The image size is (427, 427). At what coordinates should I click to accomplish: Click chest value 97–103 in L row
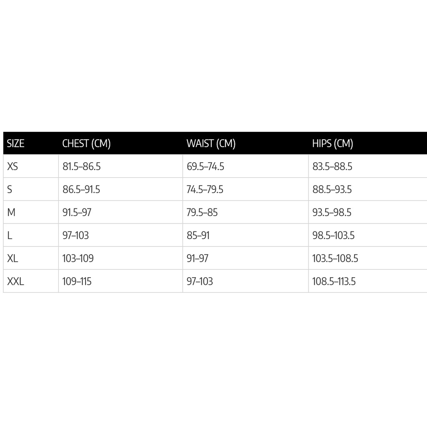pyautogui.click(x=76, y=235)
